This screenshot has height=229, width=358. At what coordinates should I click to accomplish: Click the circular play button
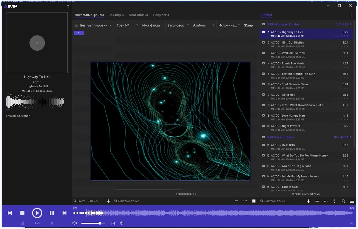coord(37,213)
